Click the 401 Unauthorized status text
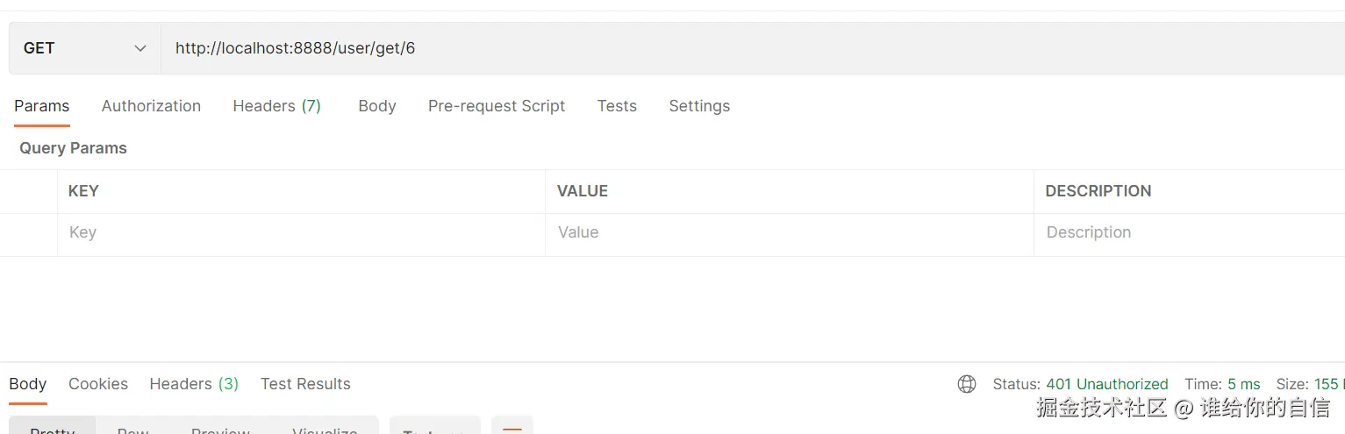Image resolution: width=1345 pixels, height=434 pixels. click(x=1106, y=384)
